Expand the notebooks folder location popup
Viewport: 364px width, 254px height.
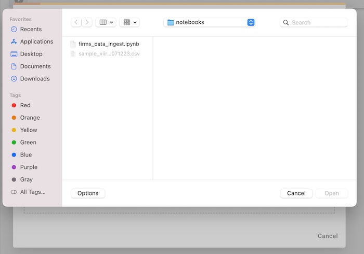coord(210,22)
